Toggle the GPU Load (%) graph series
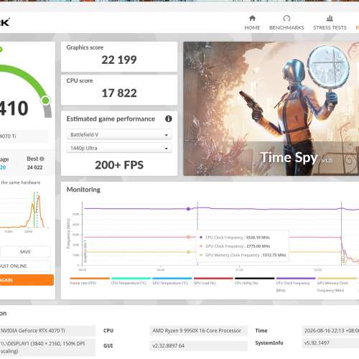Viewport: 359px width, 359px height. click(213, 281)
